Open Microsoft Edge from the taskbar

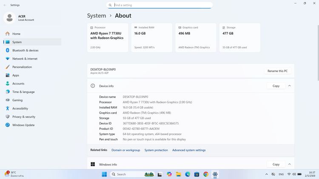(x=188, y=174)
